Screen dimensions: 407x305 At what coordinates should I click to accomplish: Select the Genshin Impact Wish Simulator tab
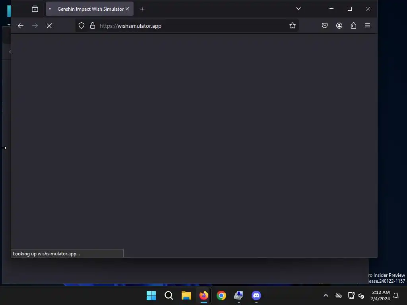[x=89, y=9]
